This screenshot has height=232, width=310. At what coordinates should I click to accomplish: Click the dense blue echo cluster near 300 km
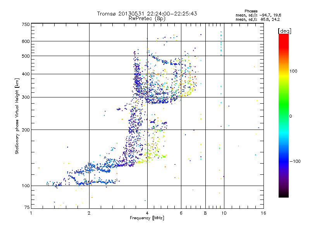tap(158, 100)
